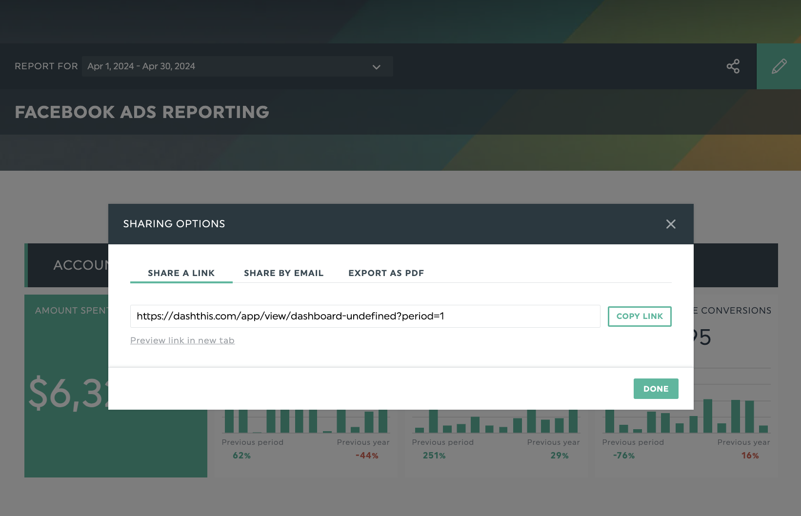Click the share icon in header
The width and height of the screenshot is (801, 516).
click(x=733, y=66)
